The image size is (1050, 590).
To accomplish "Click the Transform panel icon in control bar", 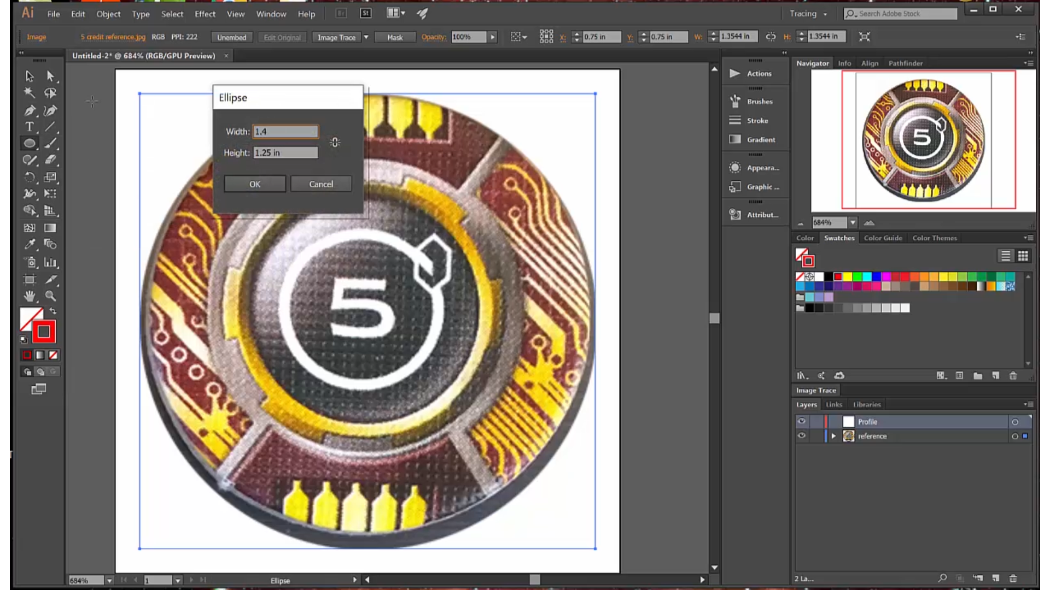I will (864, 37).
